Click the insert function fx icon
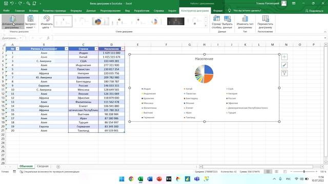 pos(48,38)
